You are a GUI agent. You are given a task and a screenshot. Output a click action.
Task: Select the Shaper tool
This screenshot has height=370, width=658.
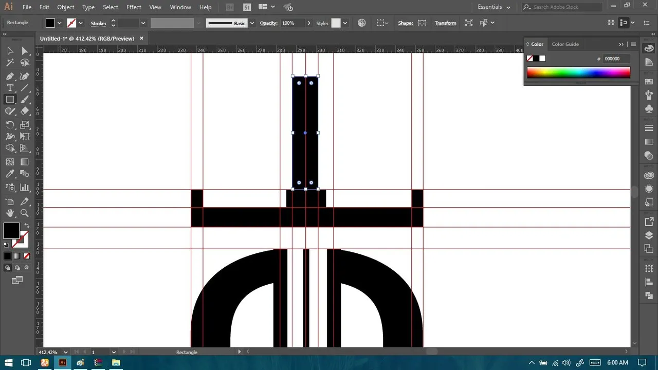coord(10,111)
